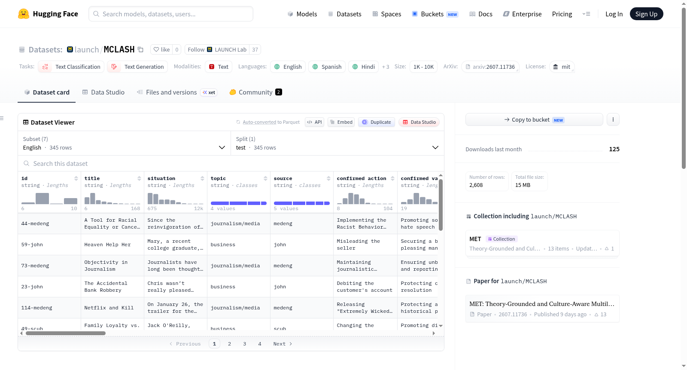Click the Sign Up button
The image size is (687, 370).
[646, 14]
